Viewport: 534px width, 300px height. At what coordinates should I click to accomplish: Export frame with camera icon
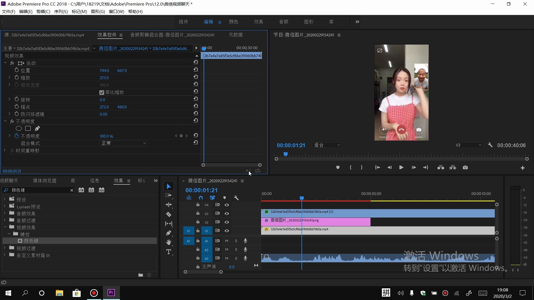[x=465, y=167]
